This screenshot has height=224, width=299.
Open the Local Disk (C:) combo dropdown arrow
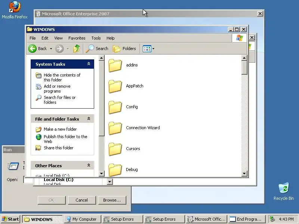110,181
